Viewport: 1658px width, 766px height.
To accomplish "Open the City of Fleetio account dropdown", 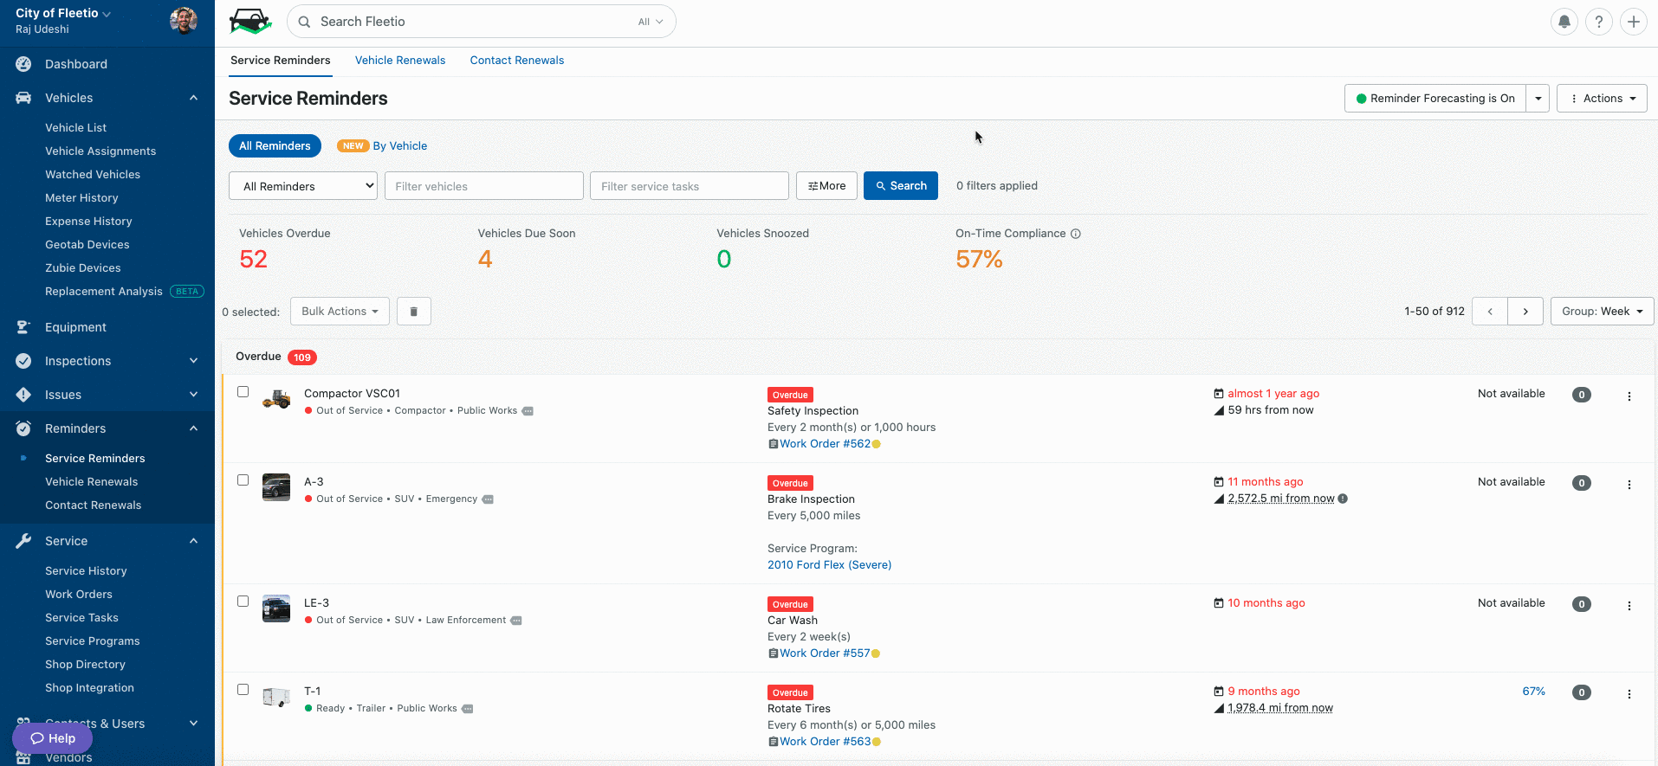I will click(x=63, y=13).
